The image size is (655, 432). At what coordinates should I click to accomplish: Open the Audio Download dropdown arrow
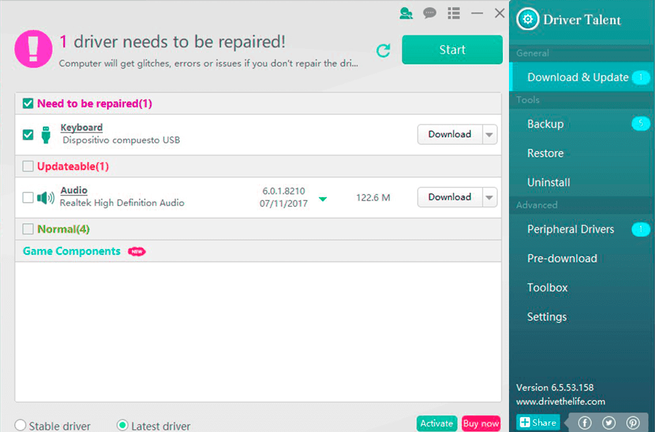tap(490, 197)
